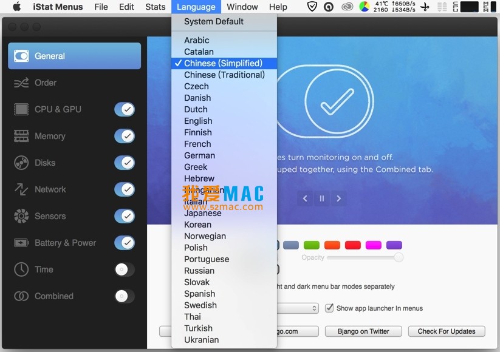
Task: Click the colorful pie chart menu bar icon
Action: point(364,7)
